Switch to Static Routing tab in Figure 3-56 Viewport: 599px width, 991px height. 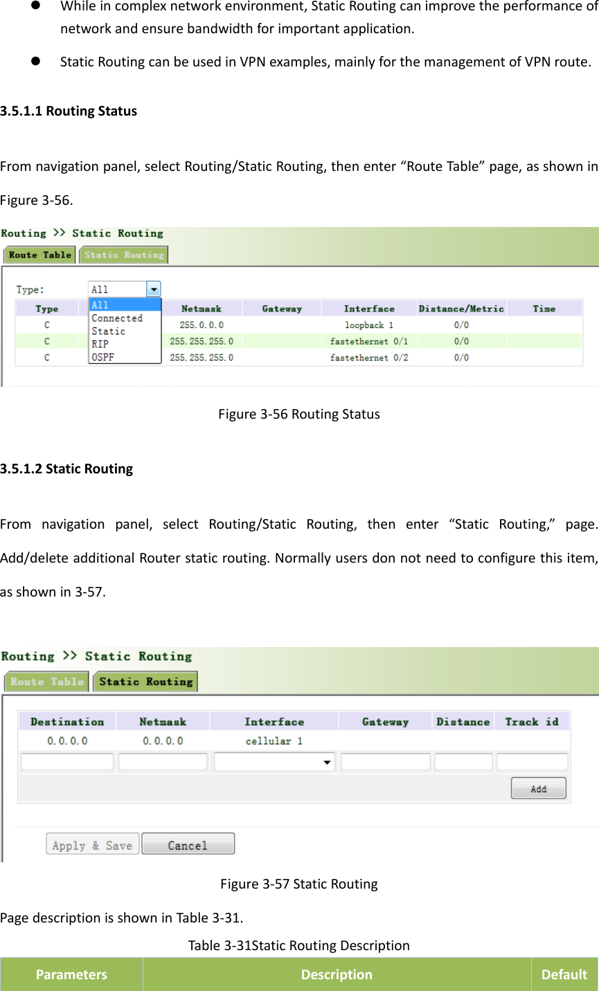click(124, 255)
